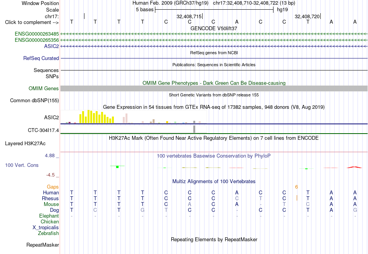This screenshot has width=368, height=254.
Task: Click the CTC-304I17.4 gray expression bar
Action: coord(194,129)
